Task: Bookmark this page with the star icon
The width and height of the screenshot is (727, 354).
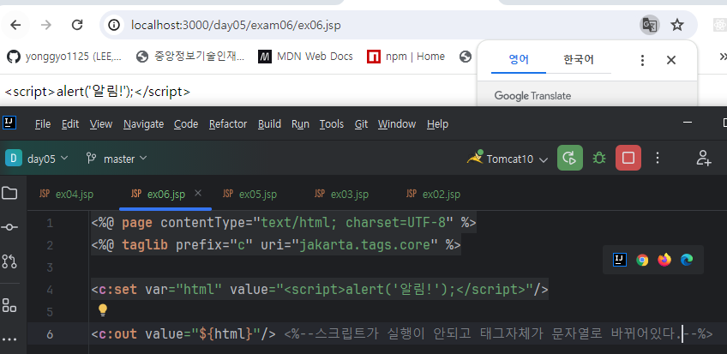Action: (677, 25)
